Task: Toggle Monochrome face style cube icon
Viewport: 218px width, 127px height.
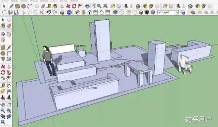Action: [x=153, y=13]
